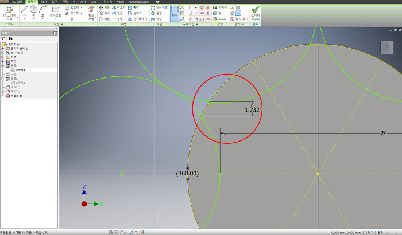Click the browser find binoculars icon
This screenshot has width=402, height=235.
coord(10,38)
